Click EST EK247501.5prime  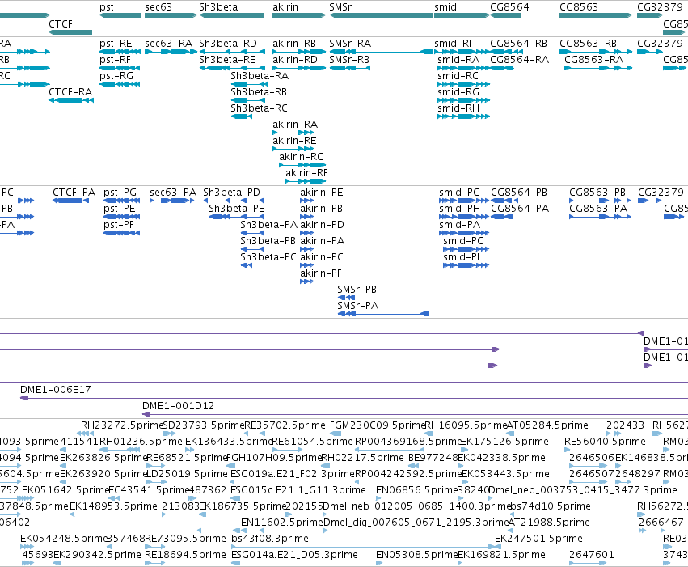pos(538,539)
